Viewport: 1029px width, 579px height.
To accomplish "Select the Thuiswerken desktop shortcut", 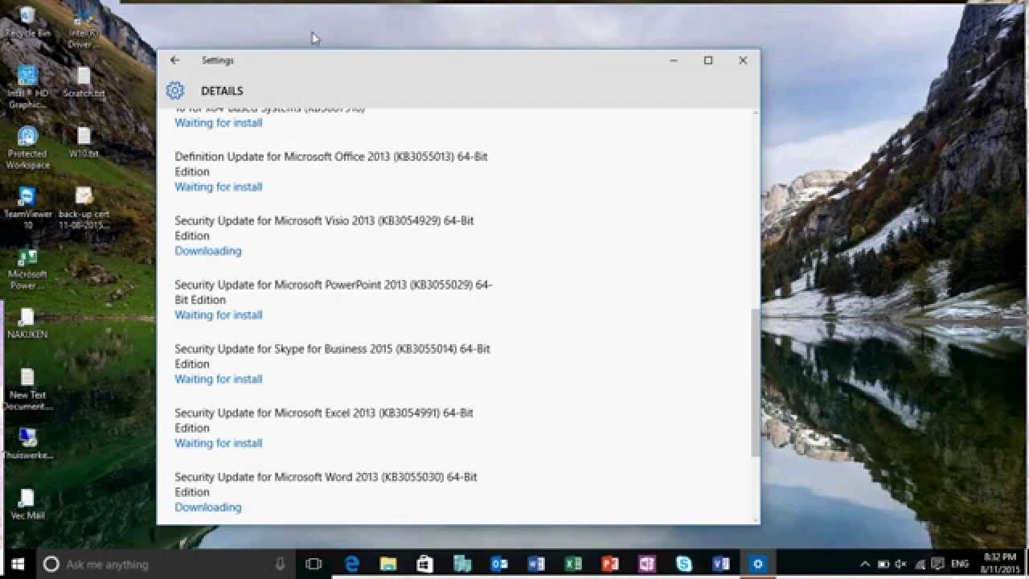I will click(x=27, y=444).
